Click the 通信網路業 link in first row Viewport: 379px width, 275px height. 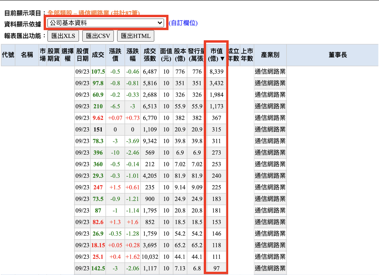(x=270, y=72)
